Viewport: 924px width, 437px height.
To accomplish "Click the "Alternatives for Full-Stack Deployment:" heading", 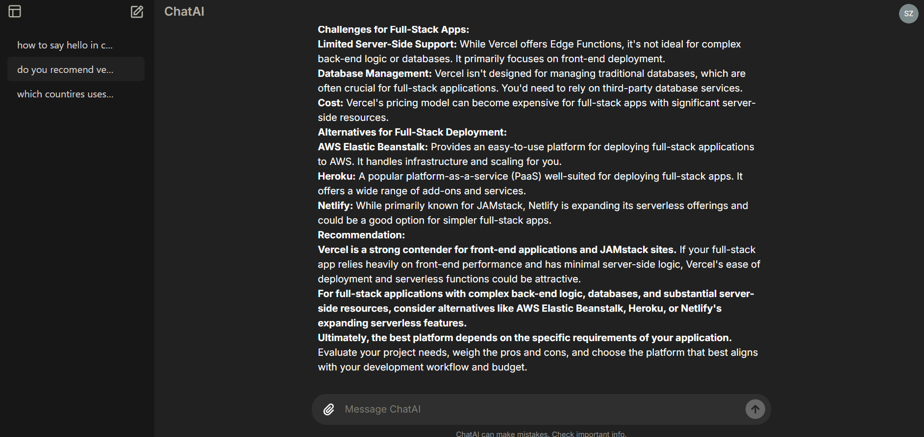I will [412, 132].
